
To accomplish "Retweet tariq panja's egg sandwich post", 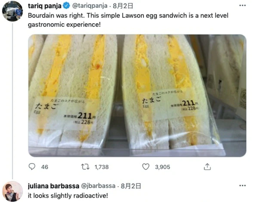I will pos(85,167).
